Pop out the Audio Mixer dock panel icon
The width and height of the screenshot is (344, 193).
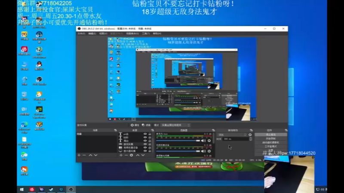213,130
